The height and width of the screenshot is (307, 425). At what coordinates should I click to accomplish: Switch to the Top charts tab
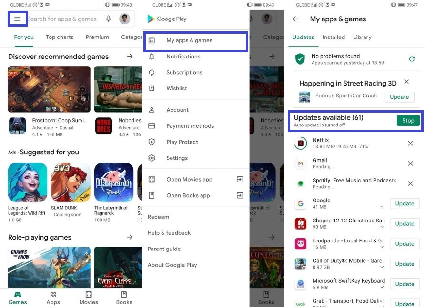click(x=60, y=37)
